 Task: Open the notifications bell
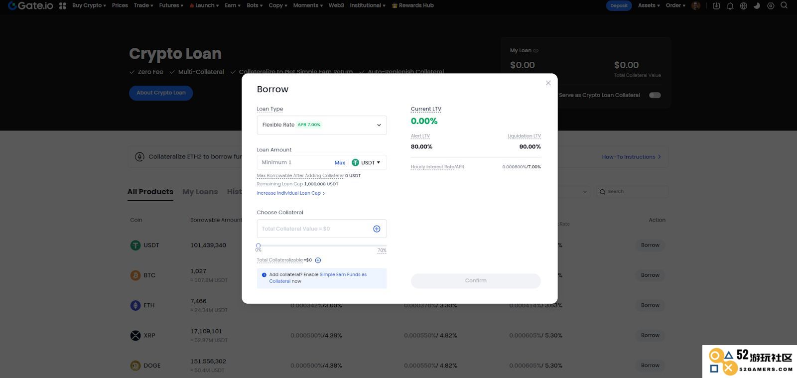coord(730,6)
